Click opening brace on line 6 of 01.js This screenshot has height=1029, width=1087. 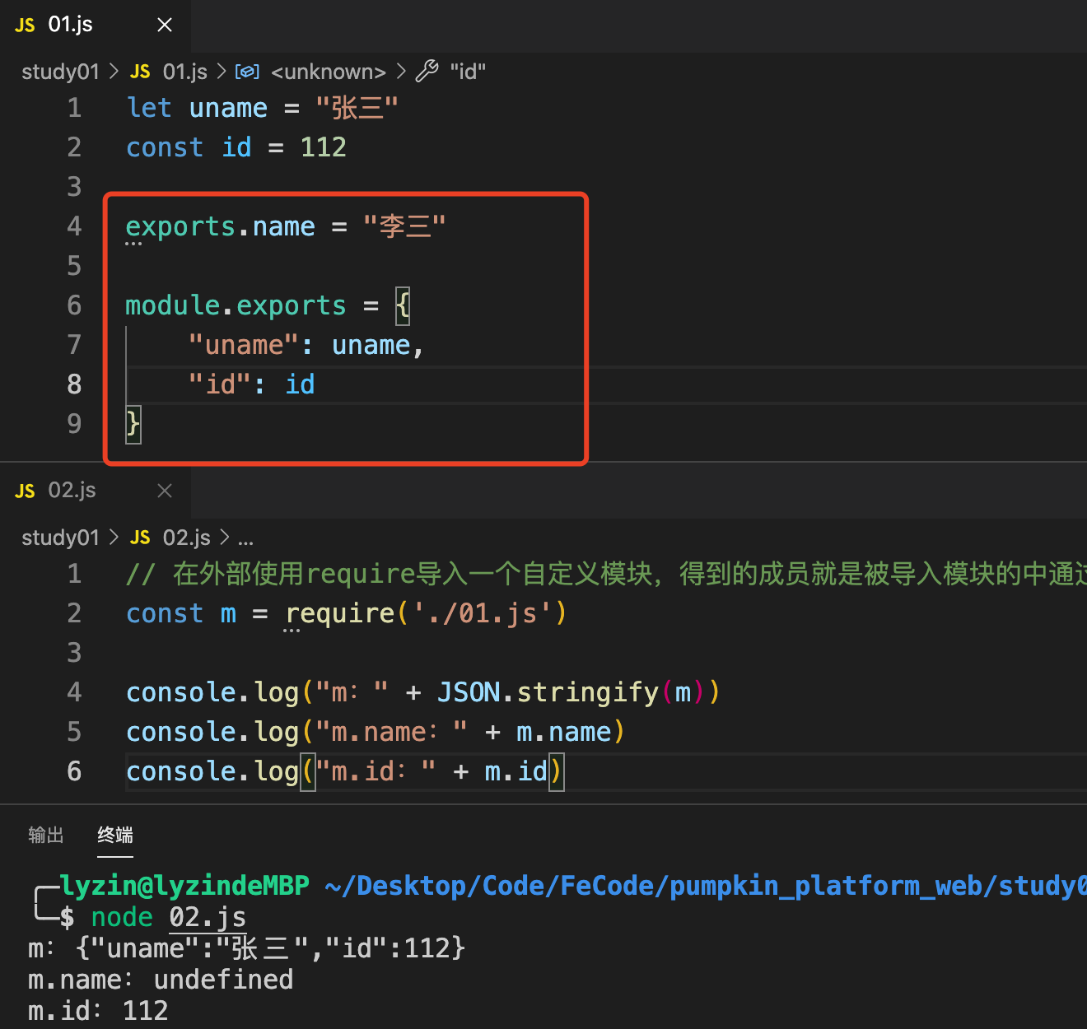tap(402, 305)
